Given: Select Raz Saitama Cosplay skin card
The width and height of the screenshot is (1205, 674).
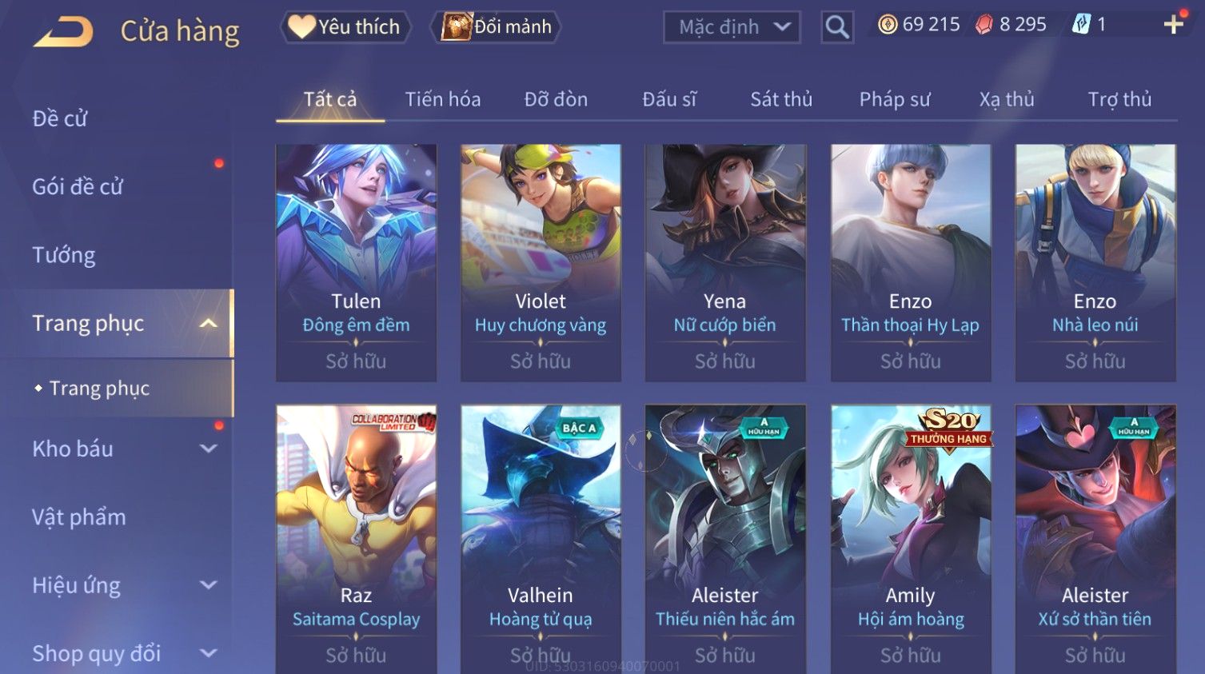Looking at the screenshot, I should (356, 539).
